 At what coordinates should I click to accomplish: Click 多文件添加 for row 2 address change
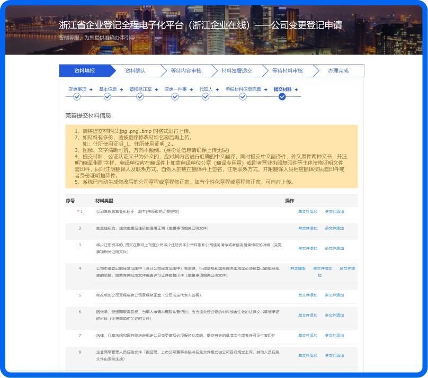pyautogui.click(x=334, y=228)
